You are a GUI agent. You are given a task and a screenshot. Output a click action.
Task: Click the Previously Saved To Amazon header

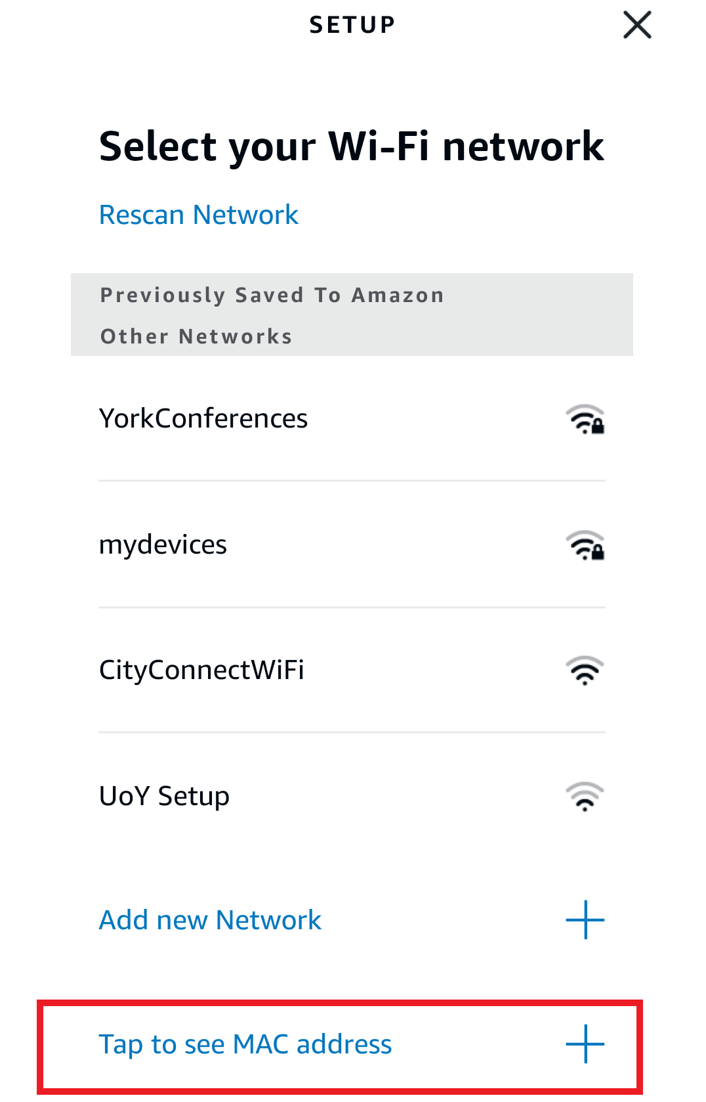point(272,296)
